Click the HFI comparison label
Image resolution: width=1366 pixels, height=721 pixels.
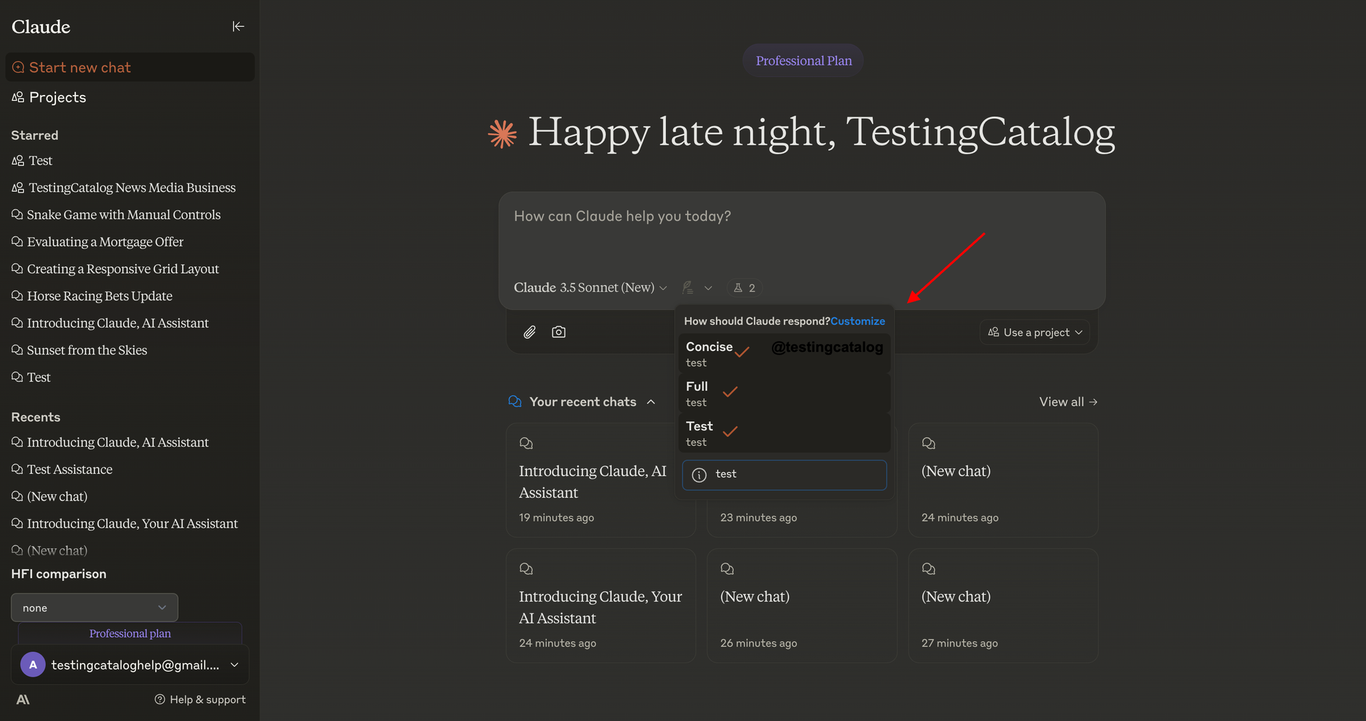click(59, 574)
